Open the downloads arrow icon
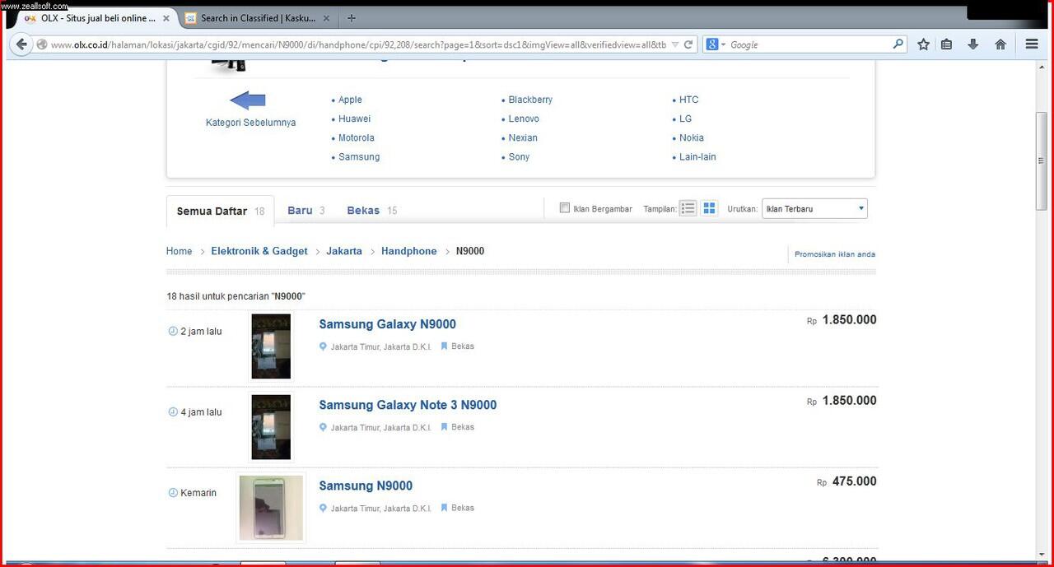This screenshot has width=1054, height=567. pyautogui.click(x=972, y=44)
